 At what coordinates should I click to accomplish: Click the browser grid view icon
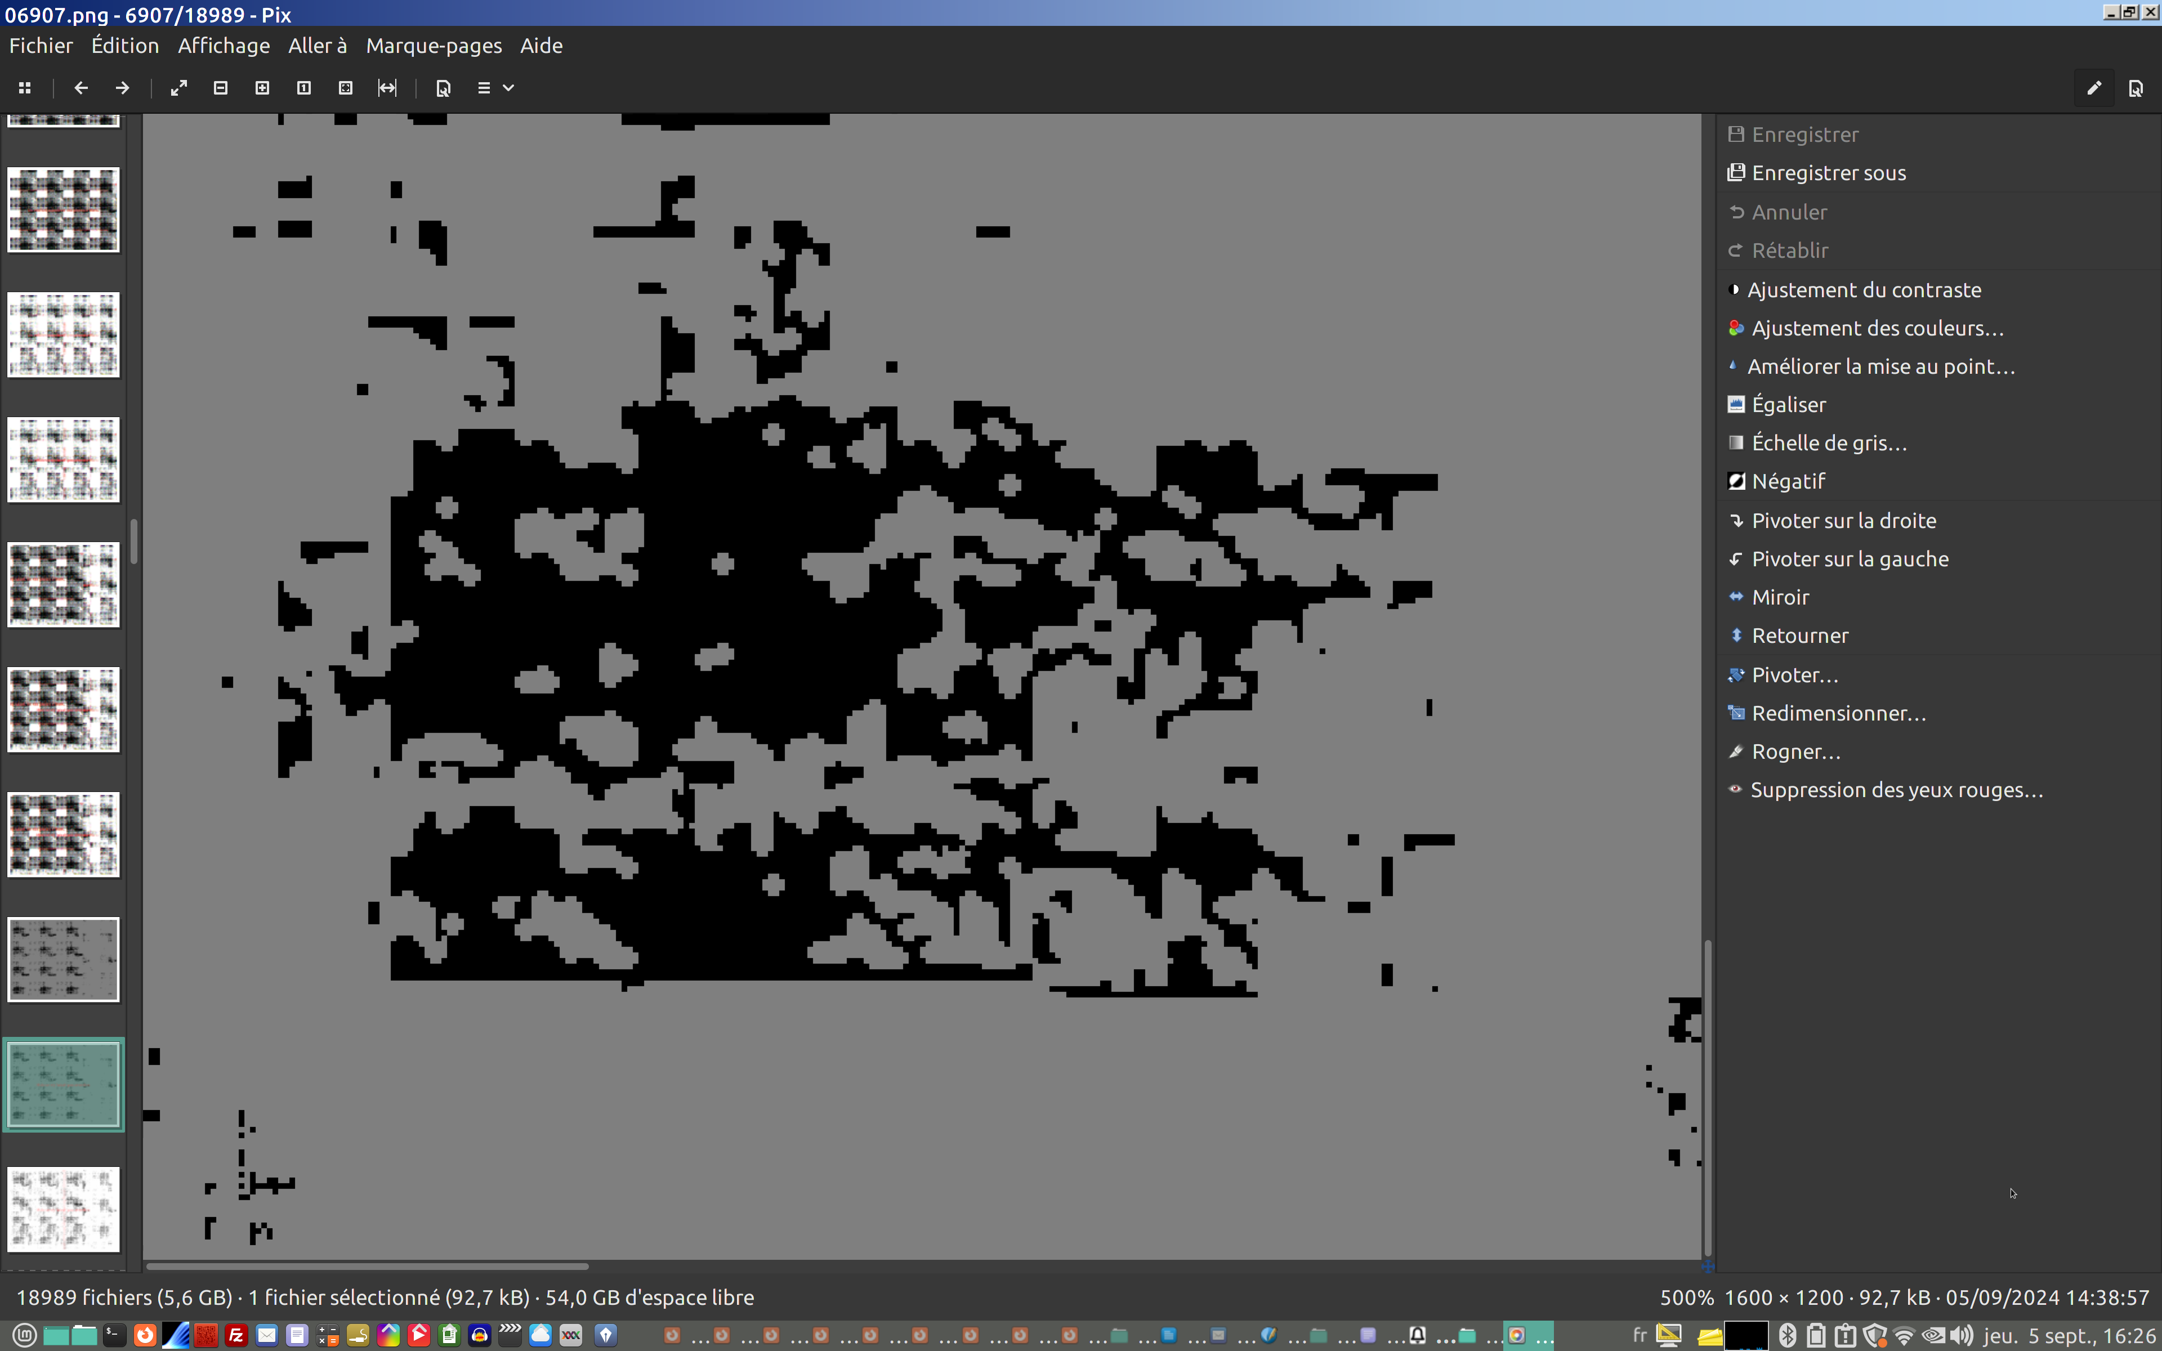point(25,88)
